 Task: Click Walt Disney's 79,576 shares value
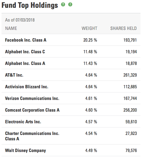click(x=131, y=151)
